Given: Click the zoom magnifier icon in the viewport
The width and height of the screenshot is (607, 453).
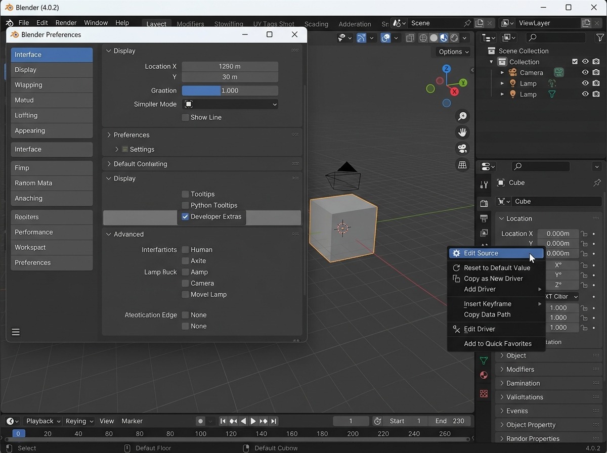Looking at the screenshot, I should [462, 116].
